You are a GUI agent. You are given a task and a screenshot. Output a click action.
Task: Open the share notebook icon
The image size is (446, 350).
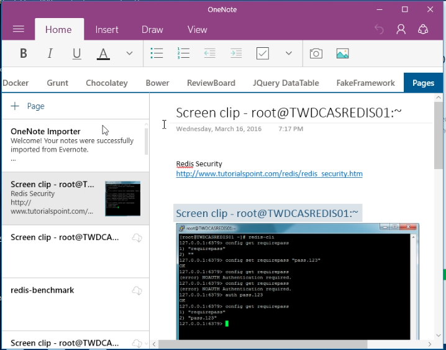tap(423, 29)
